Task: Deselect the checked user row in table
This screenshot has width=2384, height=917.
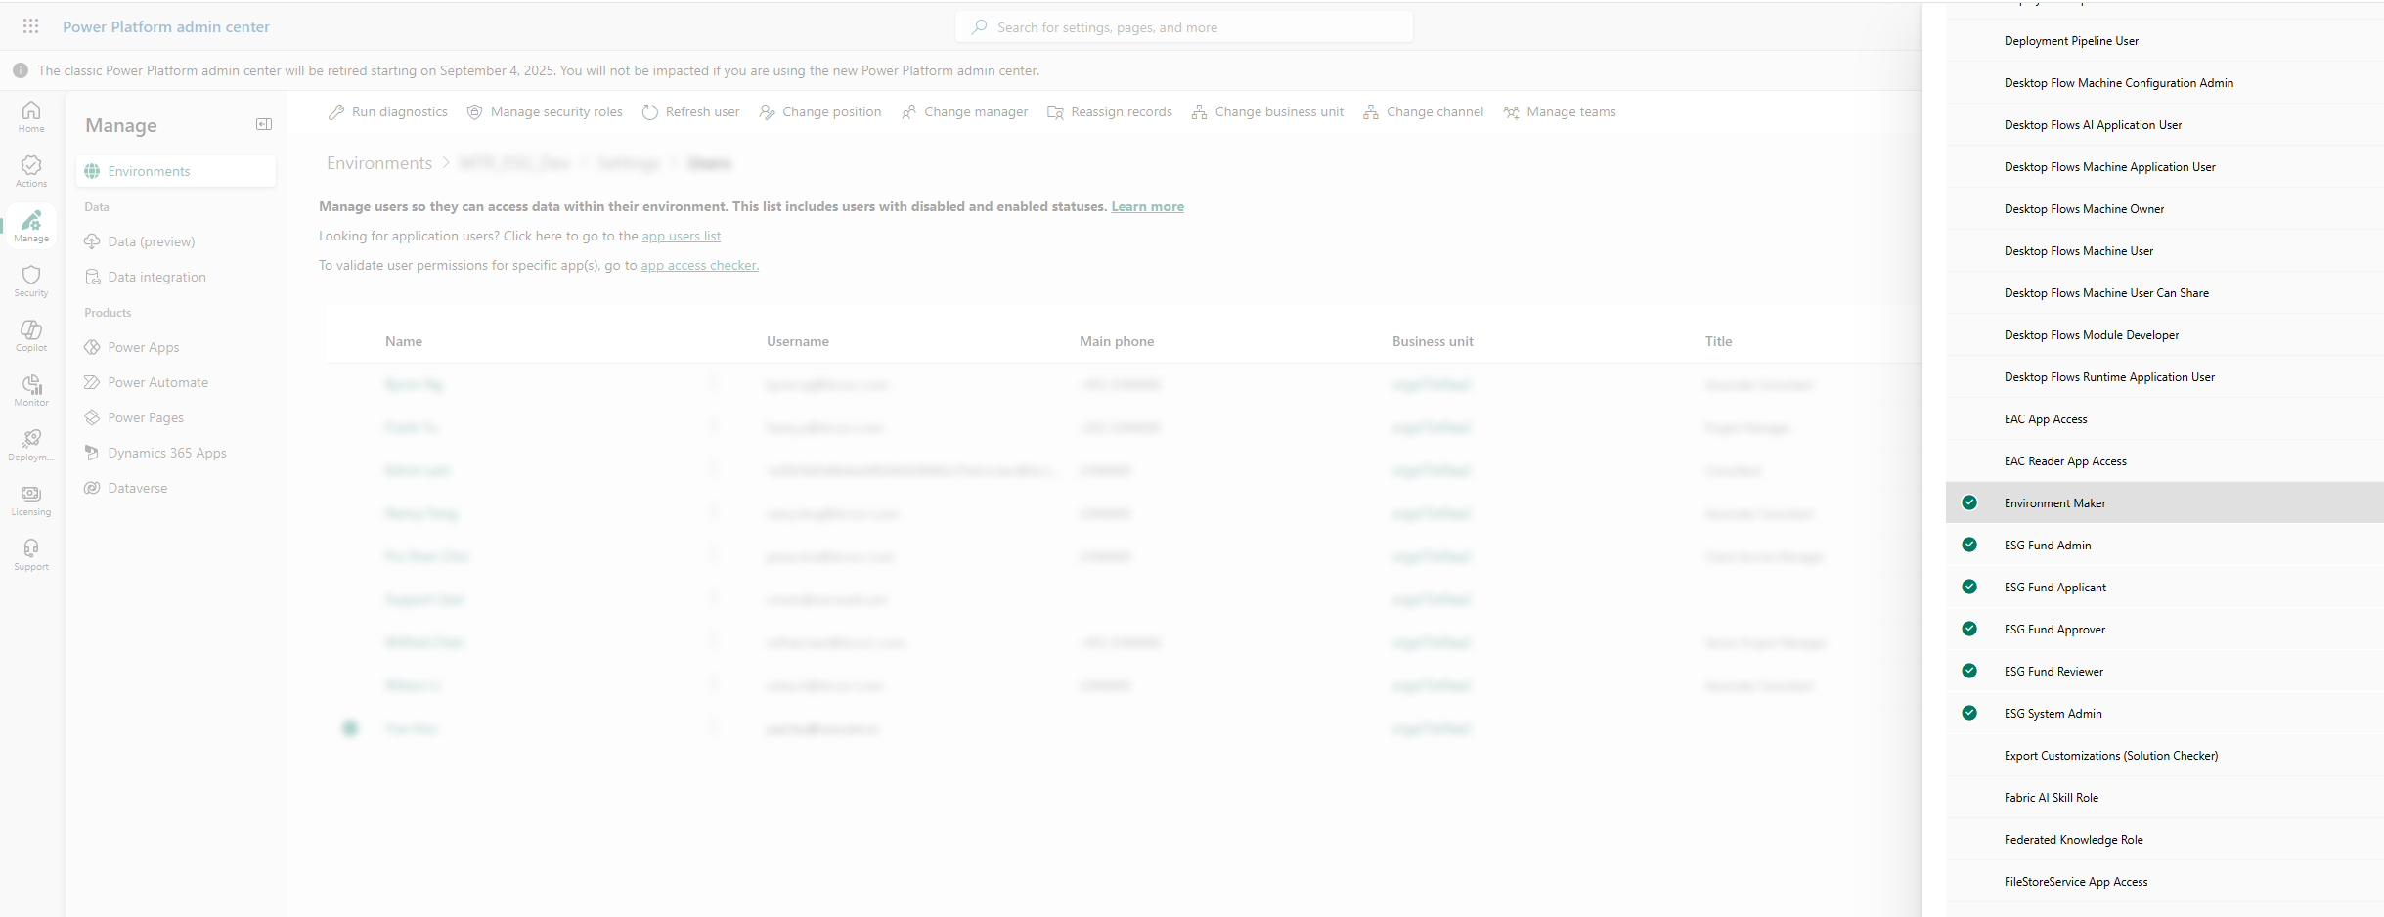Action: [x=350, y=728]
